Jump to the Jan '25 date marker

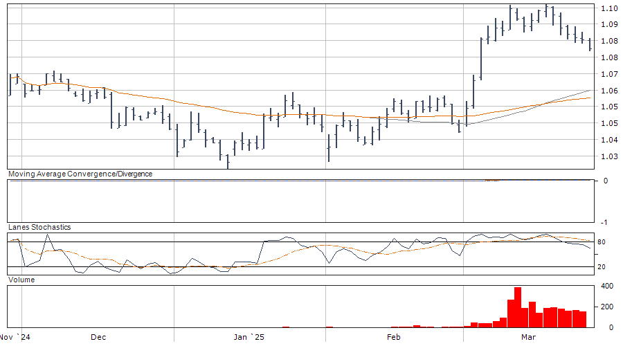(x=248, y=337)
